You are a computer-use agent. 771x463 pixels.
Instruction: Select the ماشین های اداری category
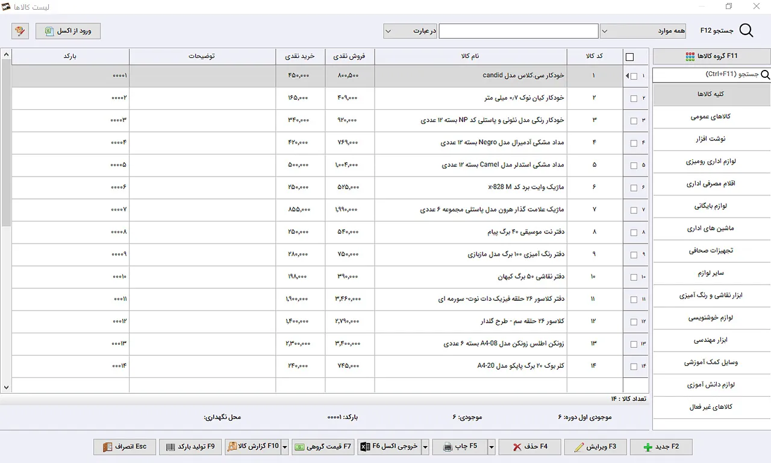tap(711, 228)
